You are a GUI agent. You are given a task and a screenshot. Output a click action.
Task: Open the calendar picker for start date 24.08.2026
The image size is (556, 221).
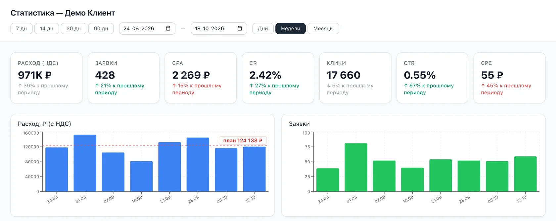pyautogui.click(x=168, y=28)
